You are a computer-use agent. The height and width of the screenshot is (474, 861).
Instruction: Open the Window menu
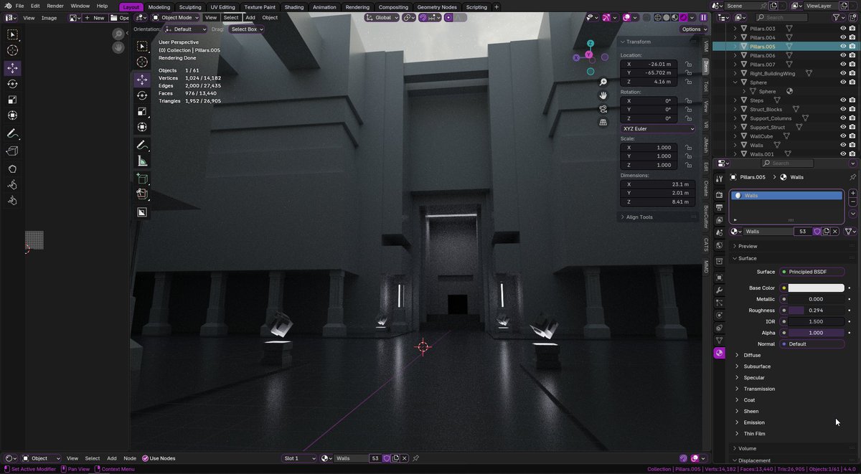[80, 6]
